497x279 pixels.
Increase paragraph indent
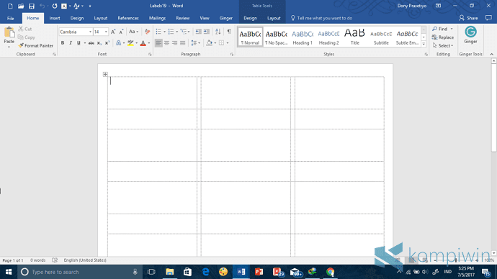click(207, 32)
